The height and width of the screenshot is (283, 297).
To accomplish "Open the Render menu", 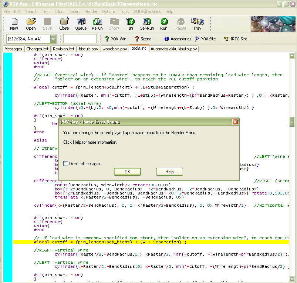I will (91, 11).
